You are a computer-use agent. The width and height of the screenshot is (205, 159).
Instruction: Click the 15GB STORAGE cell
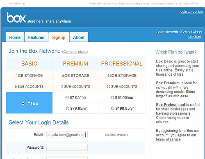(x=122, y=76)
